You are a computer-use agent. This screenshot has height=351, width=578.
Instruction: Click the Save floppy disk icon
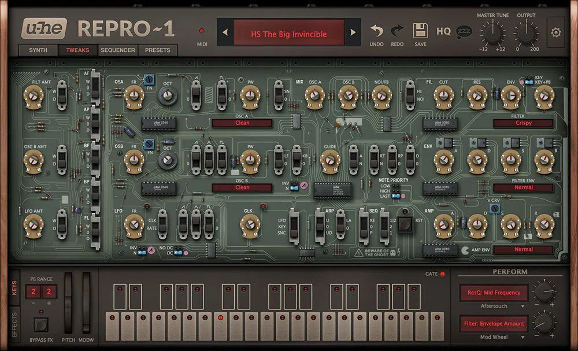420,31
